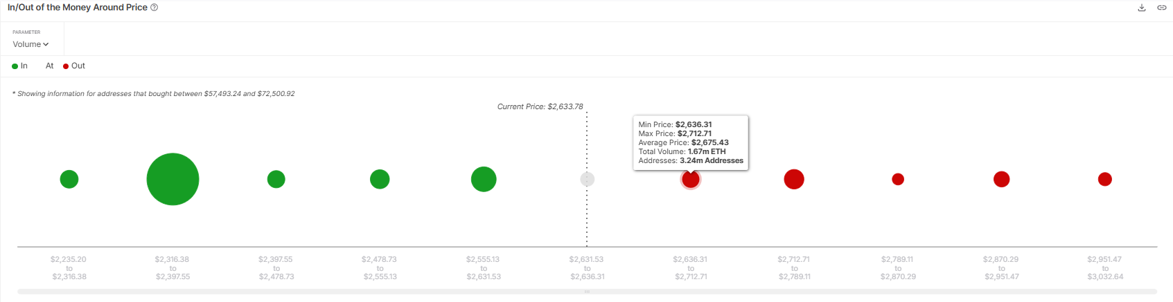Screen dimensions: 1173x302
Task: Click the "Current Price: $2,633.78" label
Action: click(x=540, y=107)
